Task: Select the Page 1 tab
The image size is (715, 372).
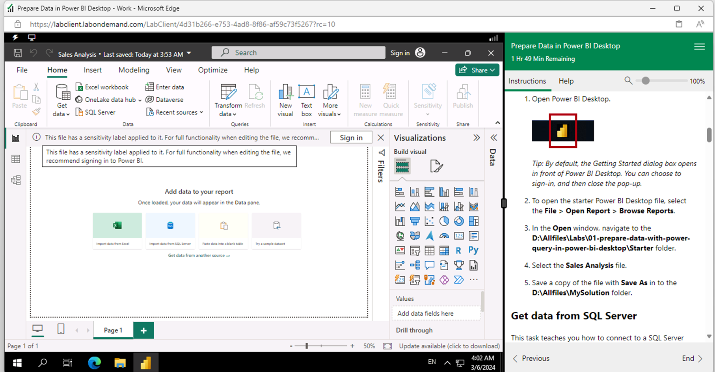Action: 113,330
